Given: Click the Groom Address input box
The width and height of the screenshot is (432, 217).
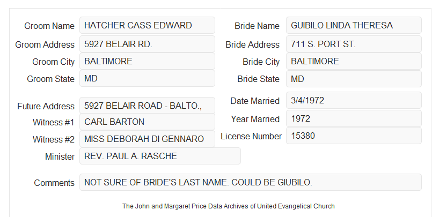Looking at the screenshot, I should tap(147, 44).
